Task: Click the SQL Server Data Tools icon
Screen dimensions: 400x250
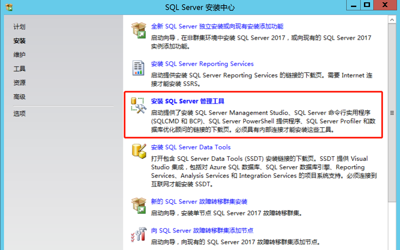Action: pos(139,151)
